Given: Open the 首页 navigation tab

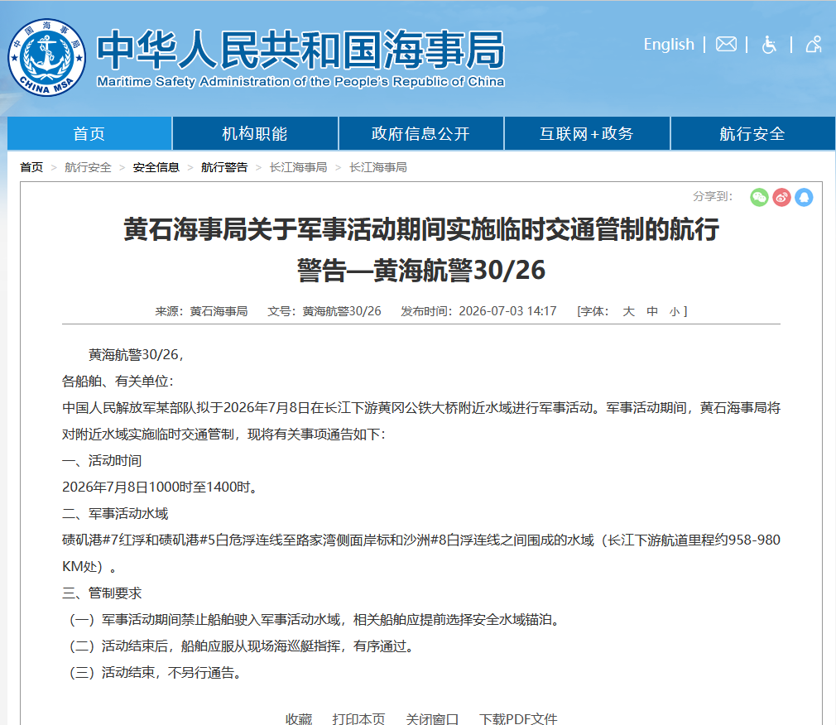Looking at the screenshot, I should pyautogui.click(x=89, y=133).
